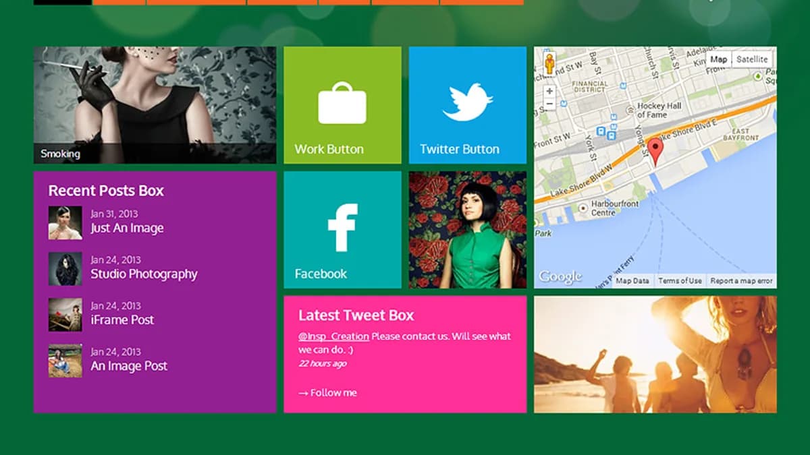Image resolution: width=810 pixels, height=455 pixels.
Task: Click the Studio Photography post thumbnail
Action: 65,269
